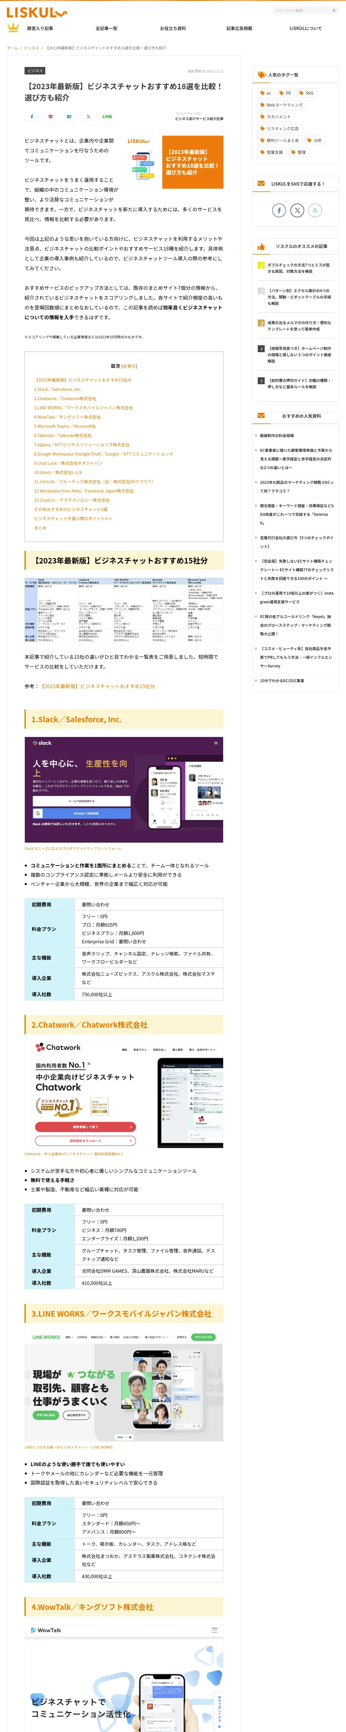Image resolution: width=346 pixels, height=1732 pixels.
Task: Jump to その他おすすめのビジネスチャット5選 in contents
Action: [x=71, y=510]
